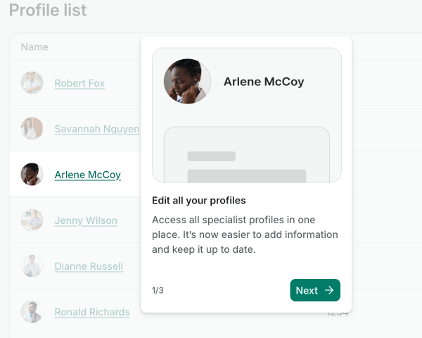Click the Arlene McCoy name in popover card

pos(264,82)
